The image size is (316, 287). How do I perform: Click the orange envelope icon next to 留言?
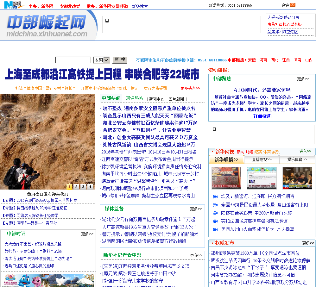293,5
